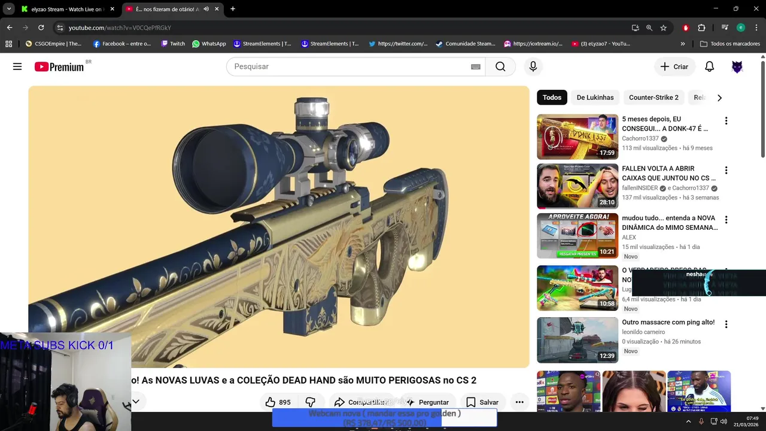
Task: Open Comunidade Steam bookmark
Action: (x=466, y=44)
